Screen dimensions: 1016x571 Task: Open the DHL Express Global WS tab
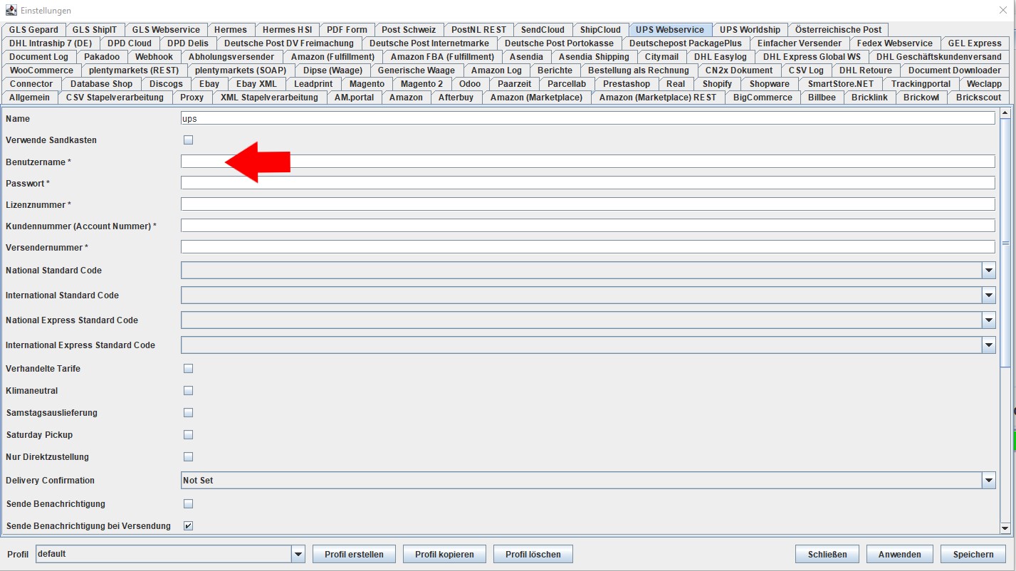pos(812,57)
